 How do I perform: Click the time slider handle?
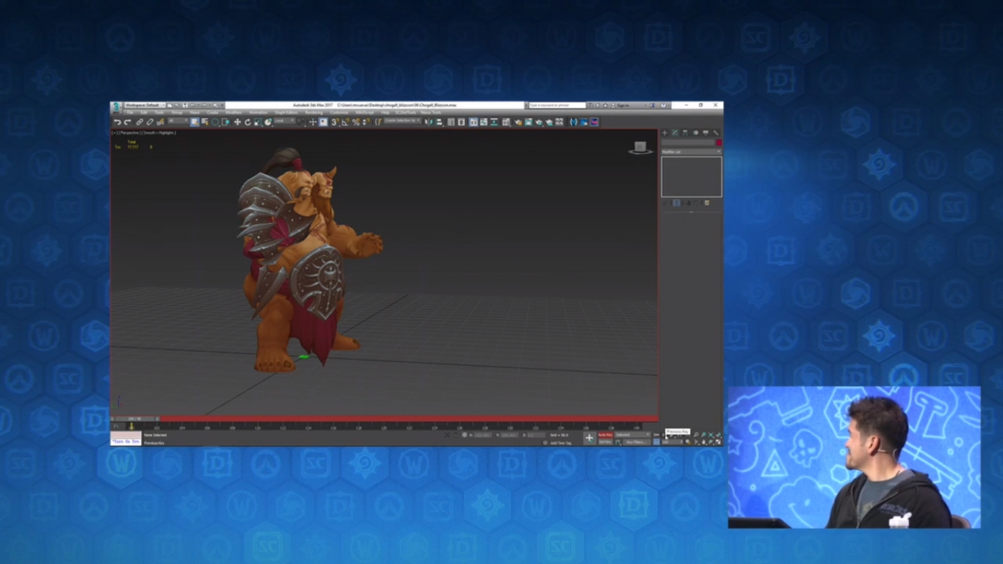(x=137, y=419)
